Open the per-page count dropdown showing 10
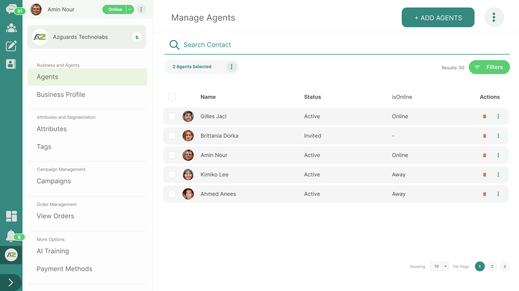Image resolution: width=519 pixels, height=291 pixels. (x=440, y=266)
